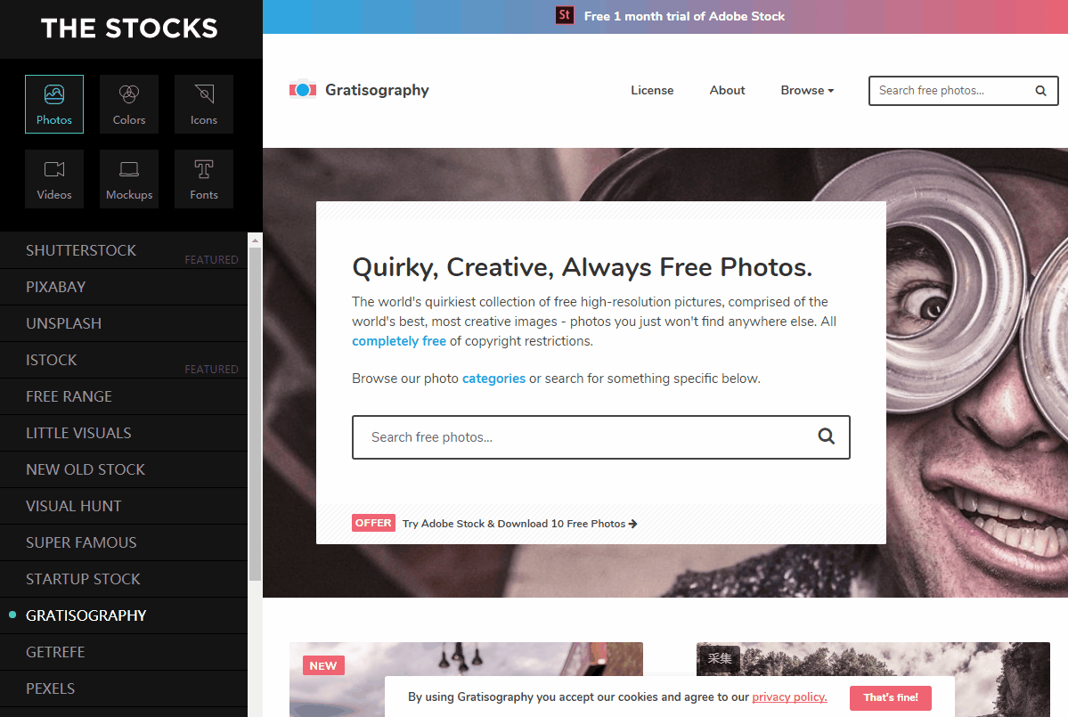
Task: Click the Gratisography camera logo icon
Action: click(x=303, y=90)
